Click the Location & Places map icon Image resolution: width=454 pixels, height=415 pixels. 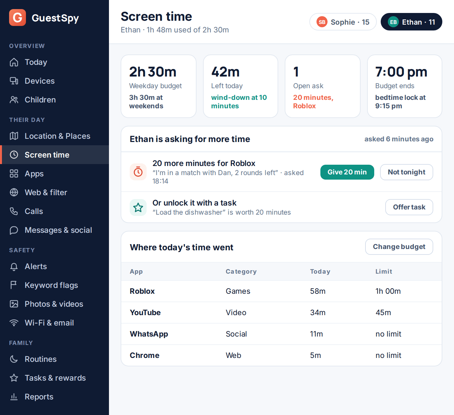[x=14, y=136]
